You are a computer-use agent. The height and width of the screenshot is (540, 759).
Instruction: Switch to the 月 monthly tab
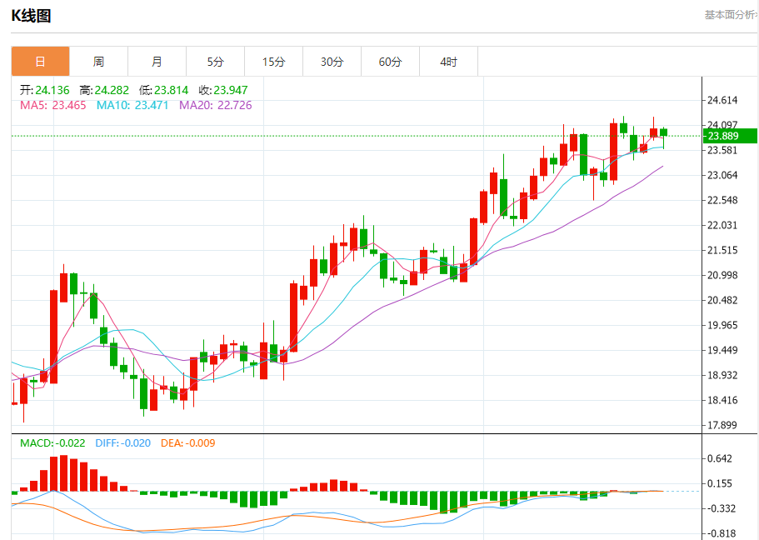(x=157, y=62)
